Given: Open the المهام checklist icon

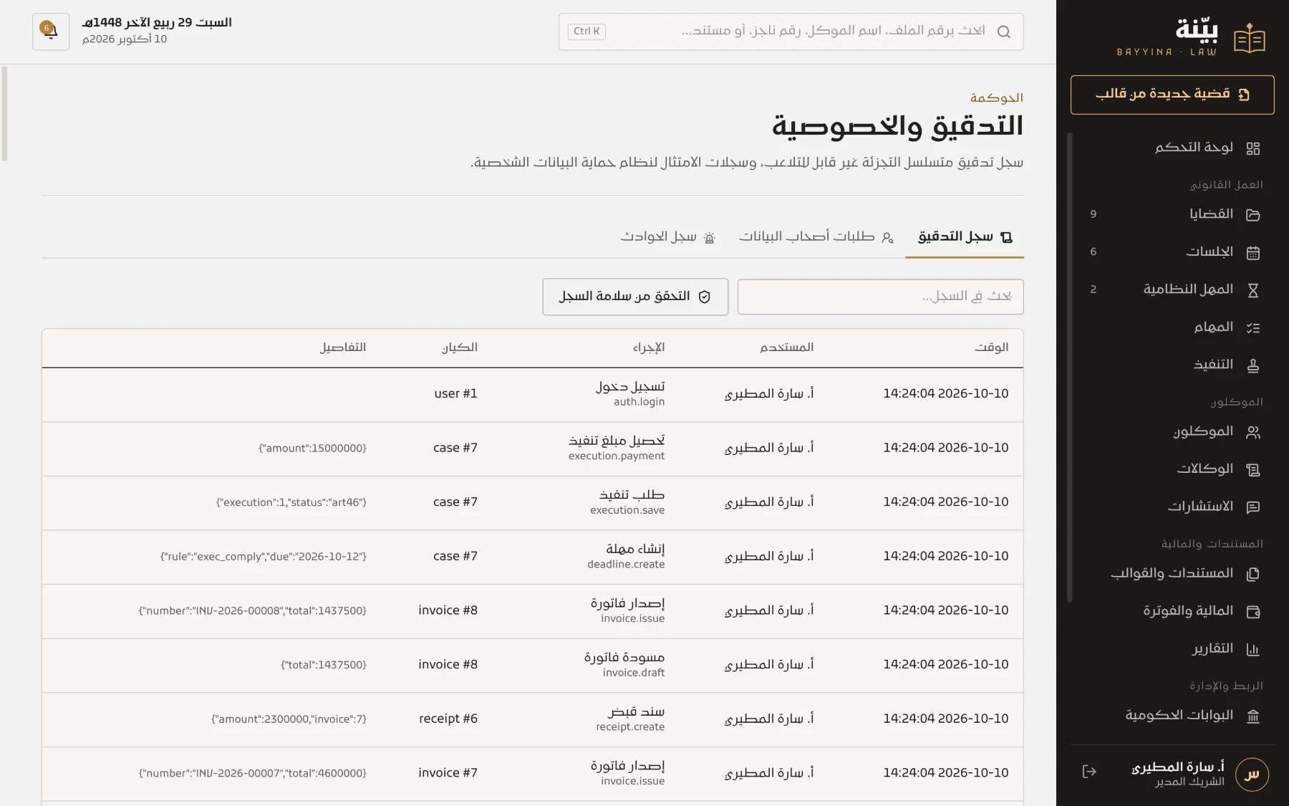Looking at the screenshot, I should pos(1252,327).
